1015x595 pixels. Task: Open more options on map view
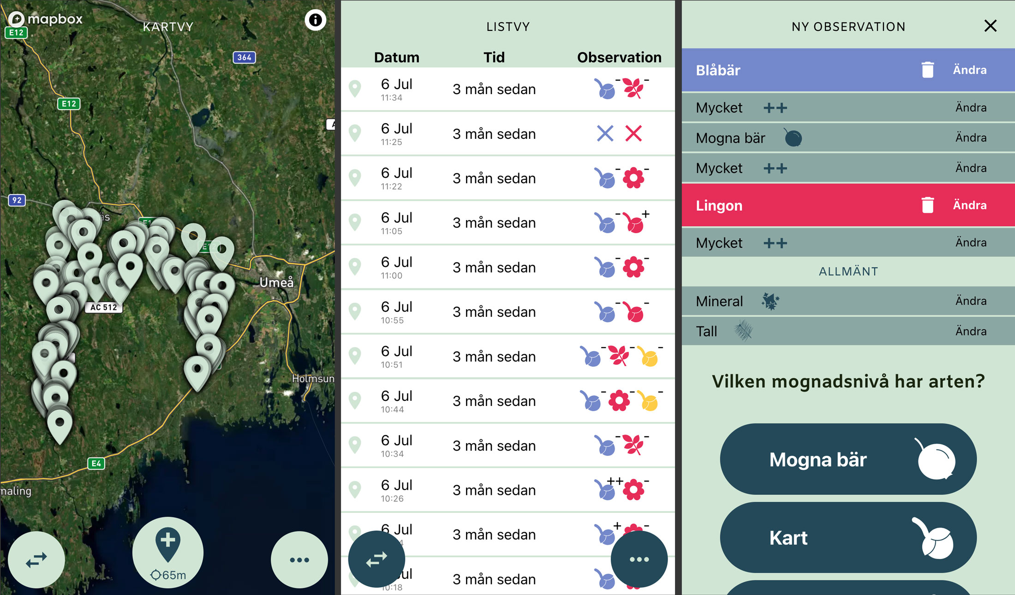coord(299,559)
